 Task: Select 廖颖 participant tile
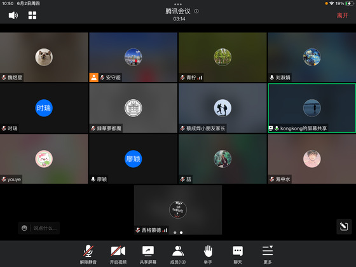133,159
